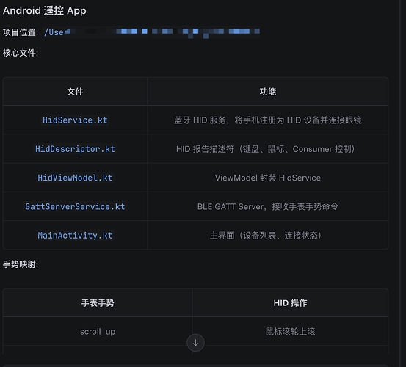
Task: Open the HidService.kt file link
Action: 75,120
